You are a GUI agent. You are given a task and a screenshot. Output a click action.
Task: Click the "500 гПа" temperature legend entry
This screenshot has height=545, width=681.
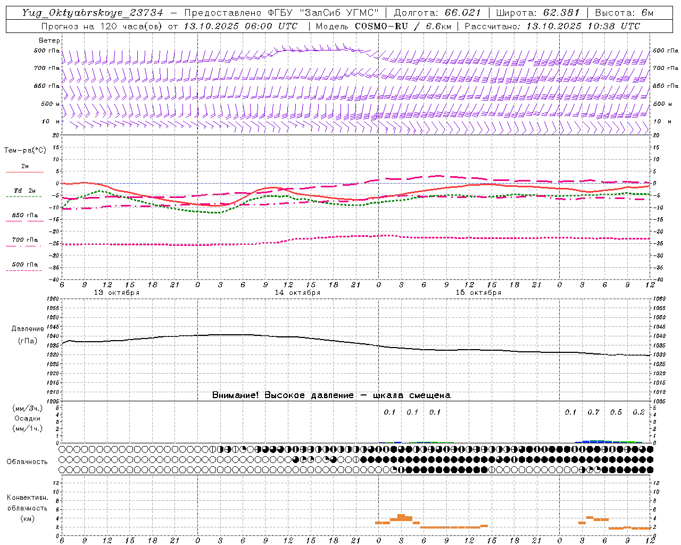pyautogui.click(x=25, y=265)
